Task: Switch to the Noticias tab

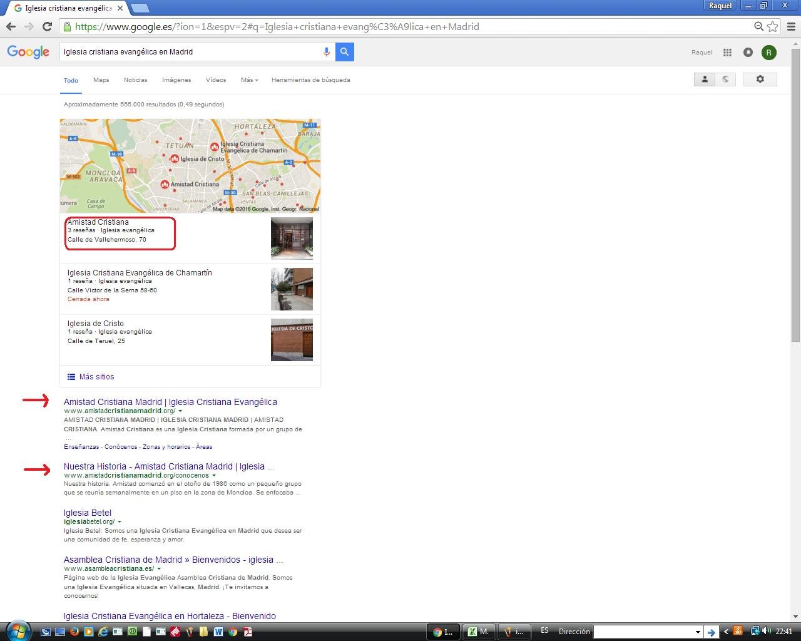Action: tap(135, 80)
